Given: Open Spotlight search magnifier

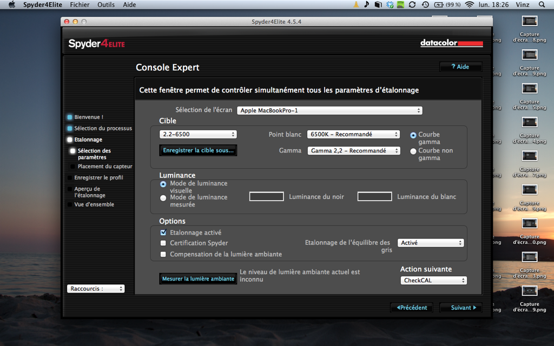Looking at the screenshot, I should tap(542, 5).
